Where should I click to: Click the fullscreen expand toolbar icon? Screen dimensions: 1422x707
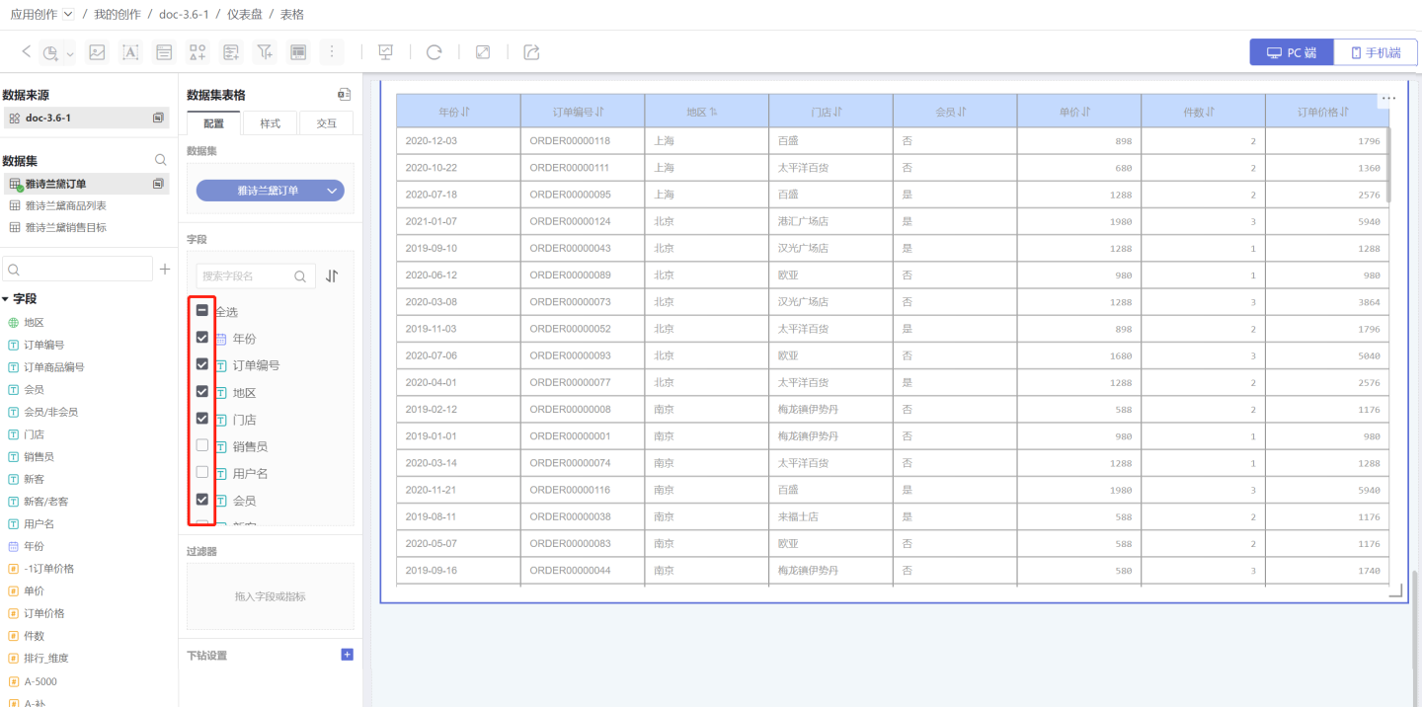click(x=483, y=52)
